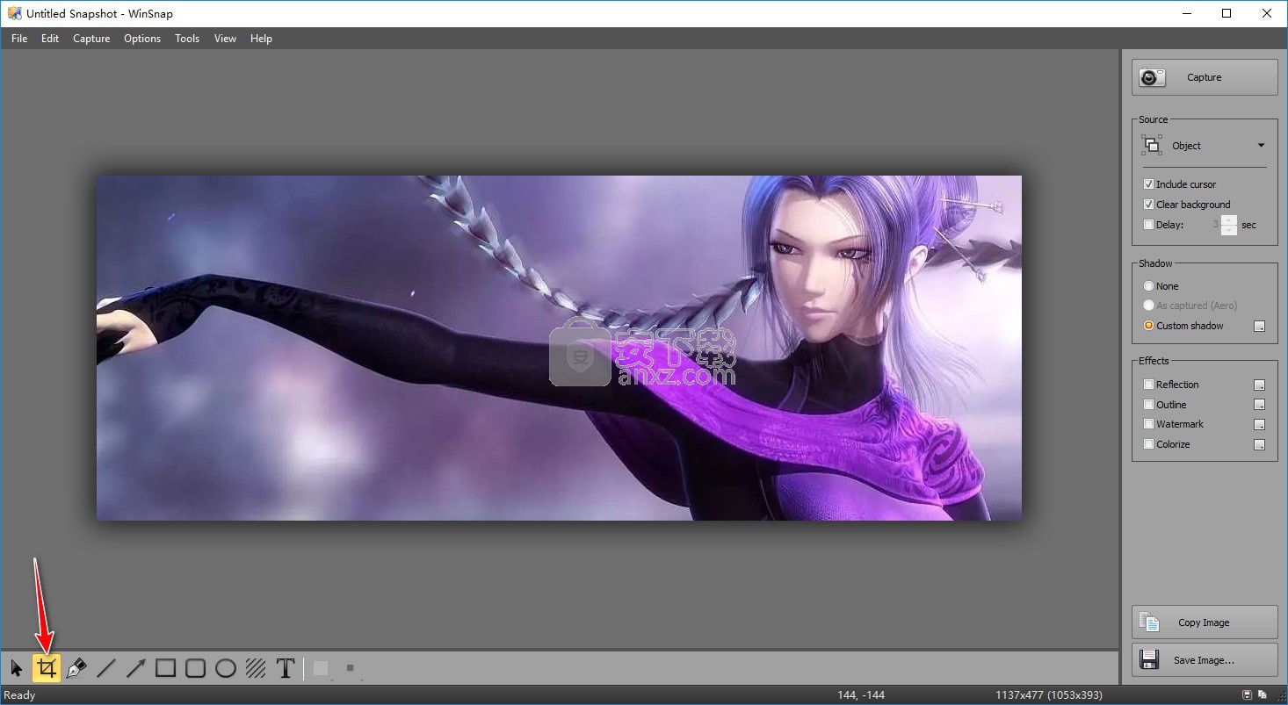
Task: Open the Options menu
Action: pyautogui.click(x=142, y=39)
